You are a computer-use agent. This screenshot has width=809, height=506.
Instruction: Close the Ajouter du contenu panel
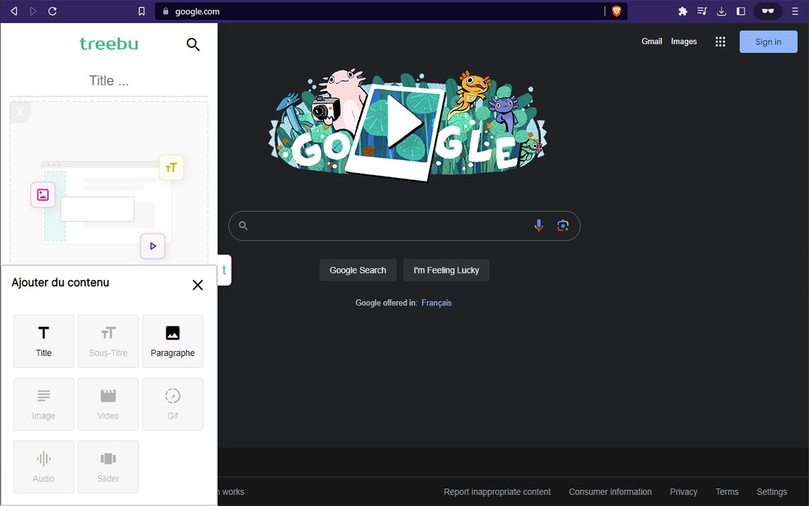pyautogui.click(x=198, y=285)
